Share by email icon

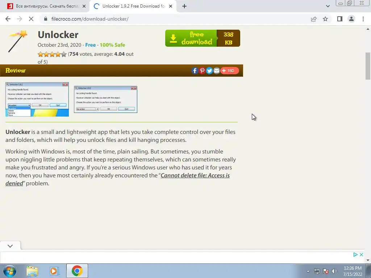pos(217,71)
